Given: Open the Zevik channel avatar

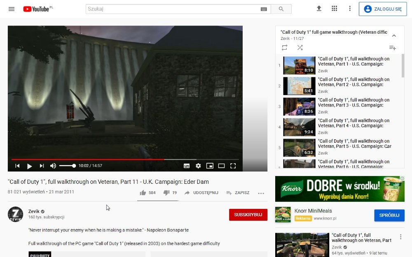Looking at the screenshot, I should pyautogui.click(x=16, y=214).
